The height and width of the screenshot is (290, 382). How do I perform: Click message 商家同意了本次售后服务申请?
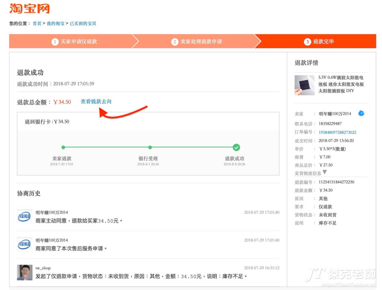71,249
